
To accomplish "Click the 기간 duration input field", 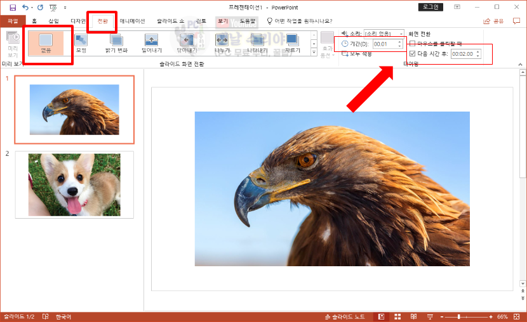I will point(385,44).
